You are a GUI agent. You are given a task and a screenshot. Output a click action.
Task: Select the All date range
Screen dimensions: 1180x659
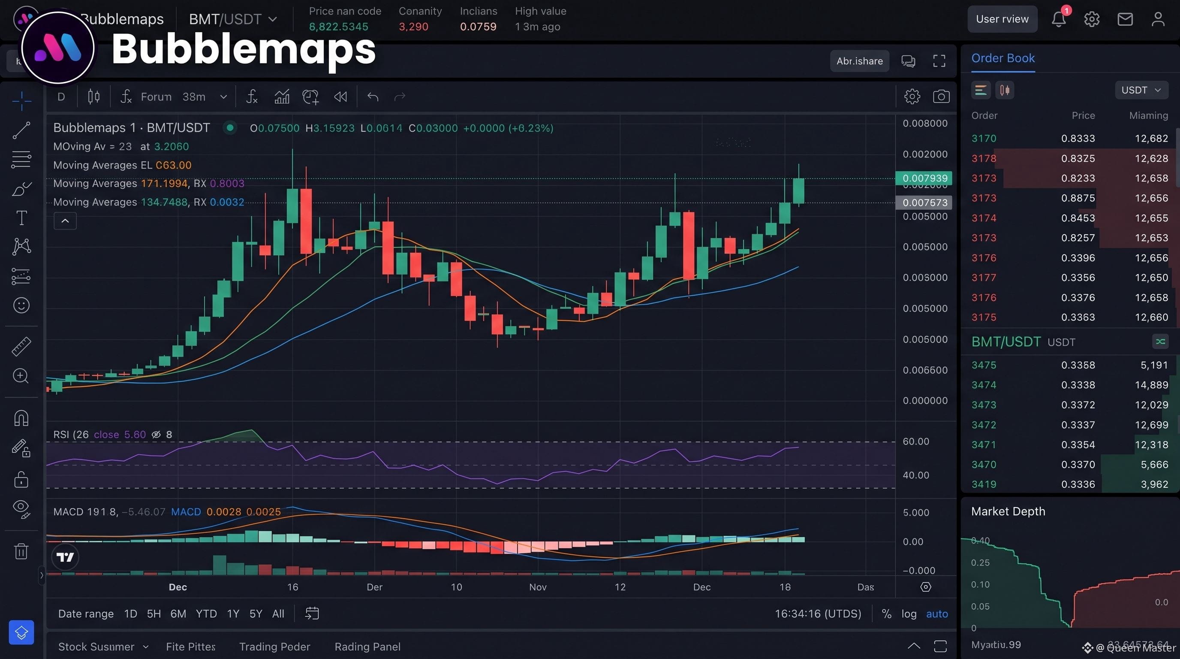coord(278,614)
